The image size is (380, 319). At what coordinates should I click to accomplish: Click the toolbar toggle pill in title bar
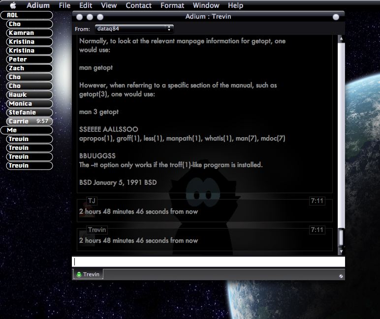tap(336, 17)
